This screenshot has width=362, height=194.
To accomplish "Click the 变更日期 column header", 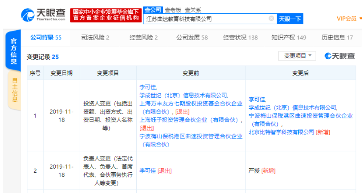I will [x=62, y=73].
